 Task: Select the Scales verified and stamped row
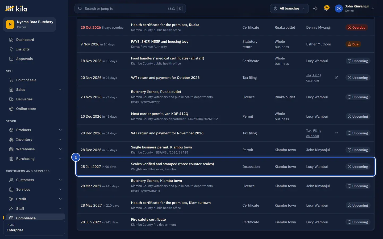click(226, 167)
